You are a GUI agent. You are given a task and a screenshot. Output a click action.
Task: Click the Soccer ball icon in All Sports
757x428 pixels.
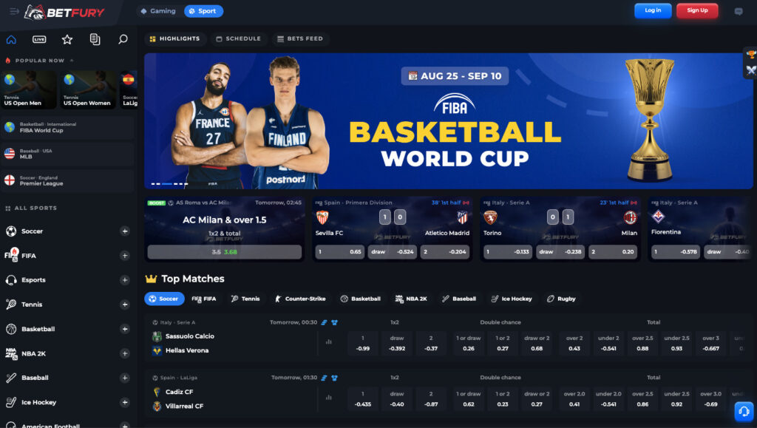(x=11, y=231)
